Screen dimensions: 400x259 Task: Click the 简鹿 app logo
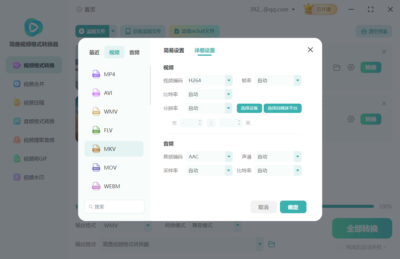click(x=33, y=27)
